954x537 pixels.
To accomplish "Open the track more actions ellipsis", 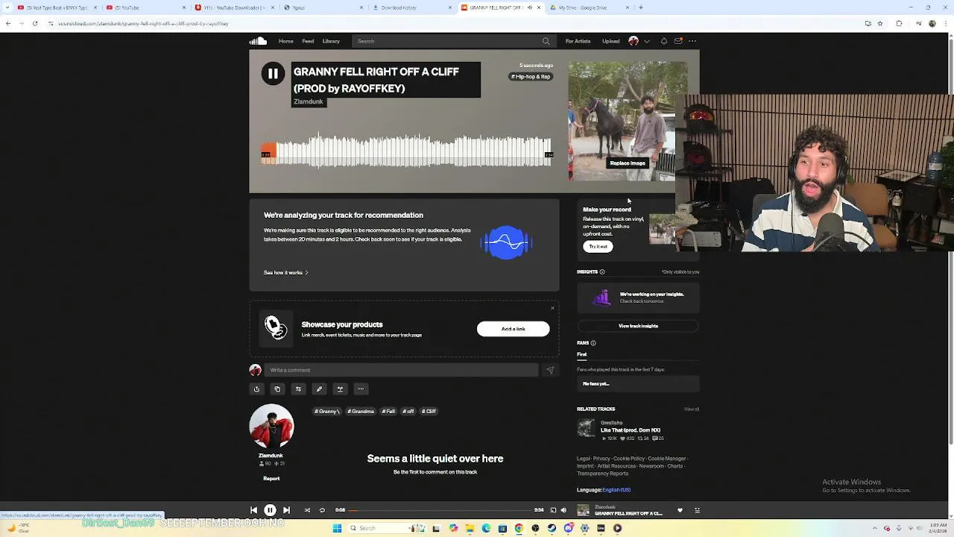I will [361, 389].
